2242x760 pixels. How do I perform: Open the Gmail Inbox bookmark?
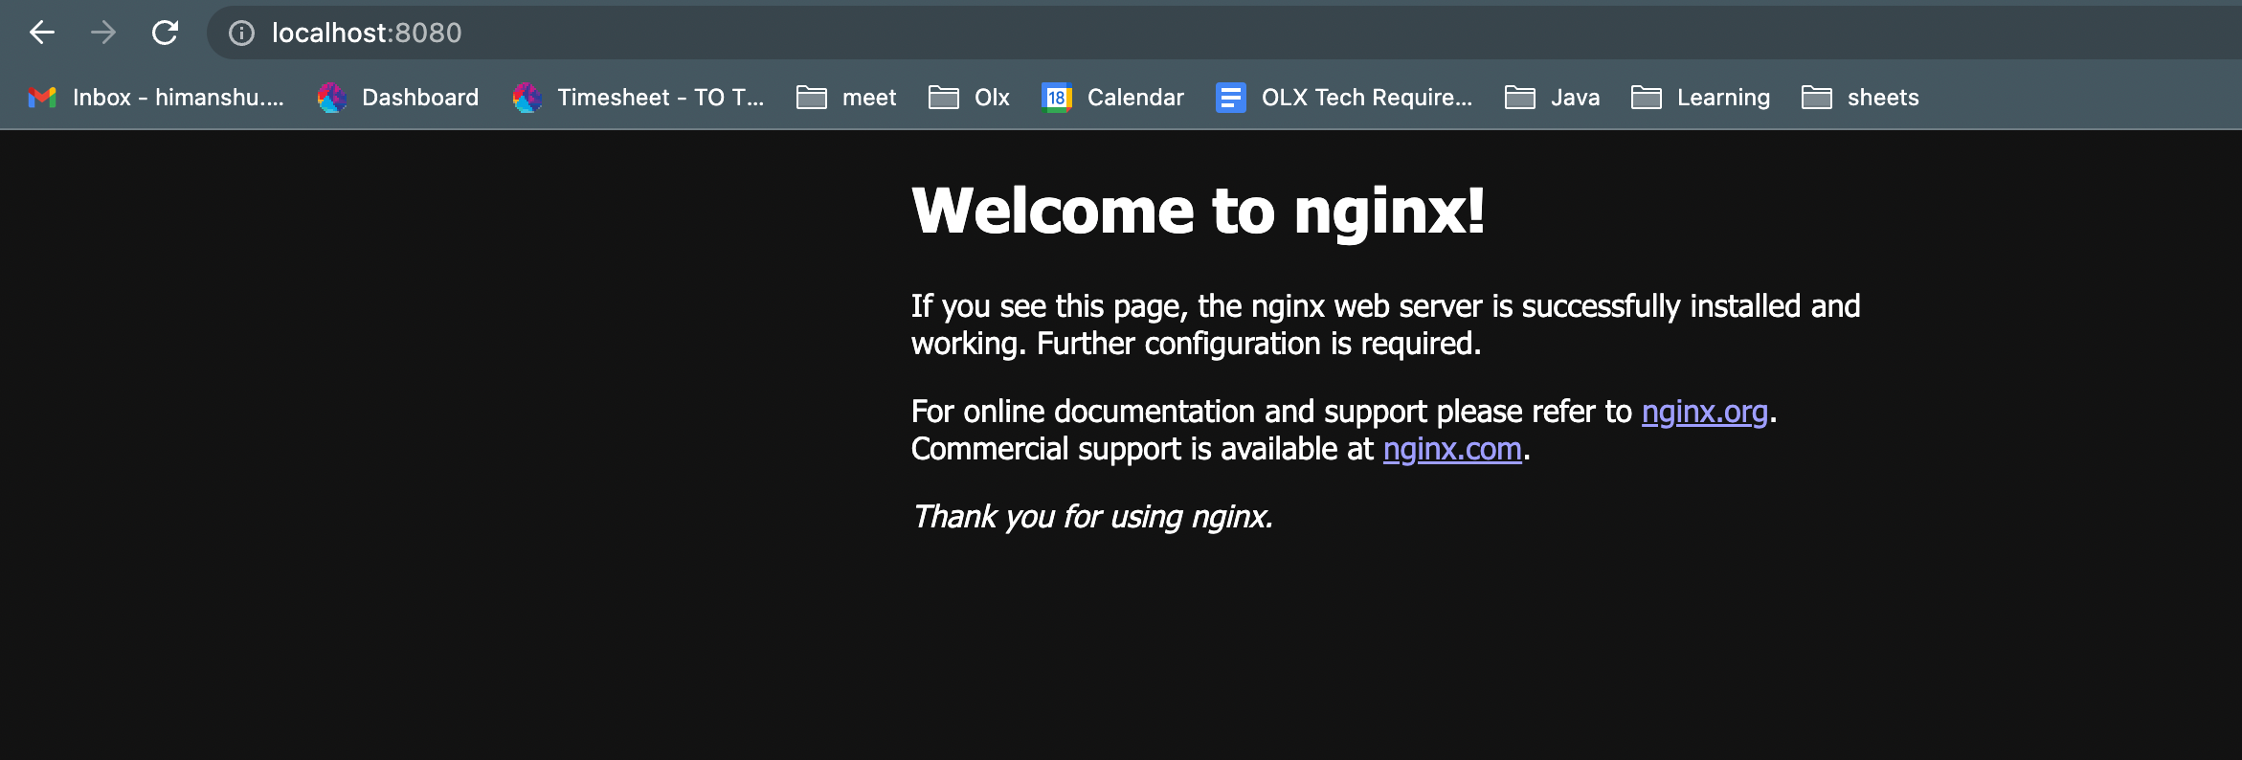(x=157, y=98)
